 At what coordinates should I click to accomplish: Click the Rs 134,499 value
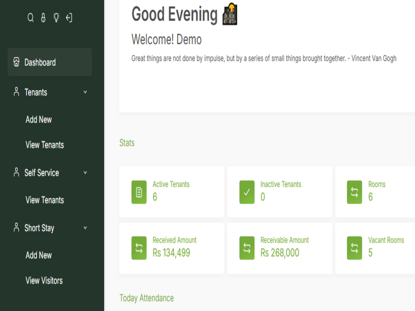point(171,253)
